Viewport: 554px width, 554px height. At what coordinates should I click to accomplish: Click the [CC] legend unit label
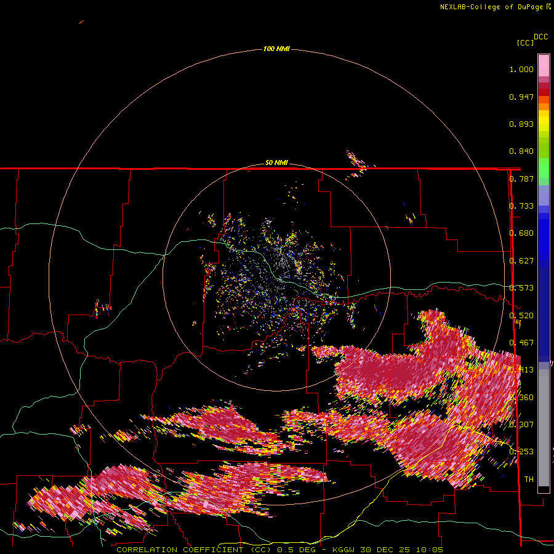(x=525, y=42)
